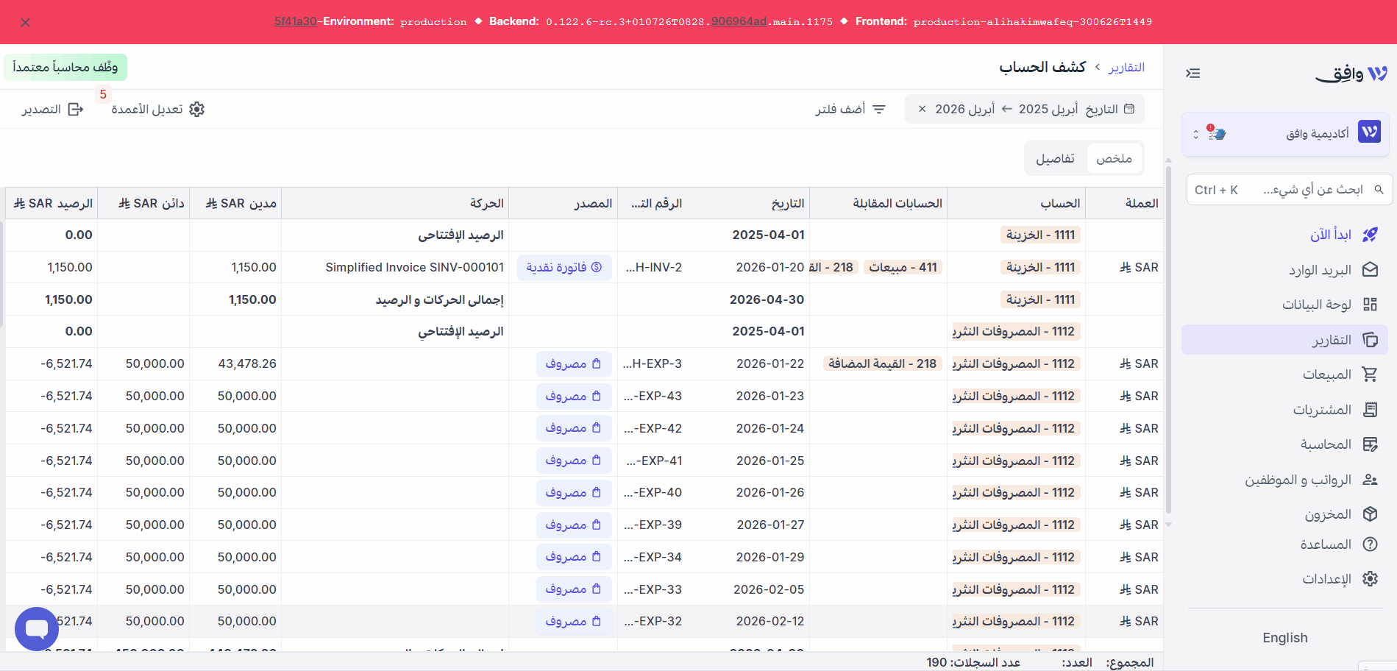The height and width of the screenshot is (671, 1397).
Task: Open مصروف badge for EXP-40 row
Action: click(573, 492)
